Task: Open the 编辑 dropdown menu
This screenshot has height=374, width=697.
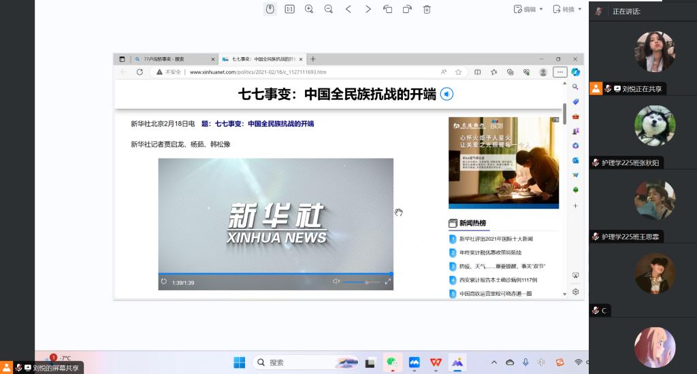Action: (x=529, y=9)
